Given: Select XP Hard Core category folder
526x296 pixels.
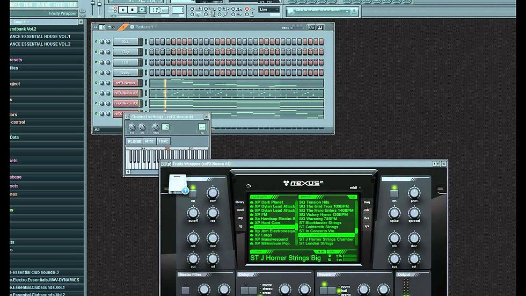Looking at the screenshot, I should coord(265,223).
